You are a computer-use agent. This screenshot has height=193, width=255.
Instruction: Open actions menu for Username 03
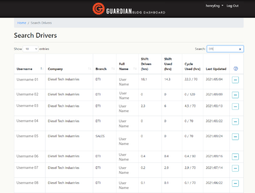(x=235, y=106)
